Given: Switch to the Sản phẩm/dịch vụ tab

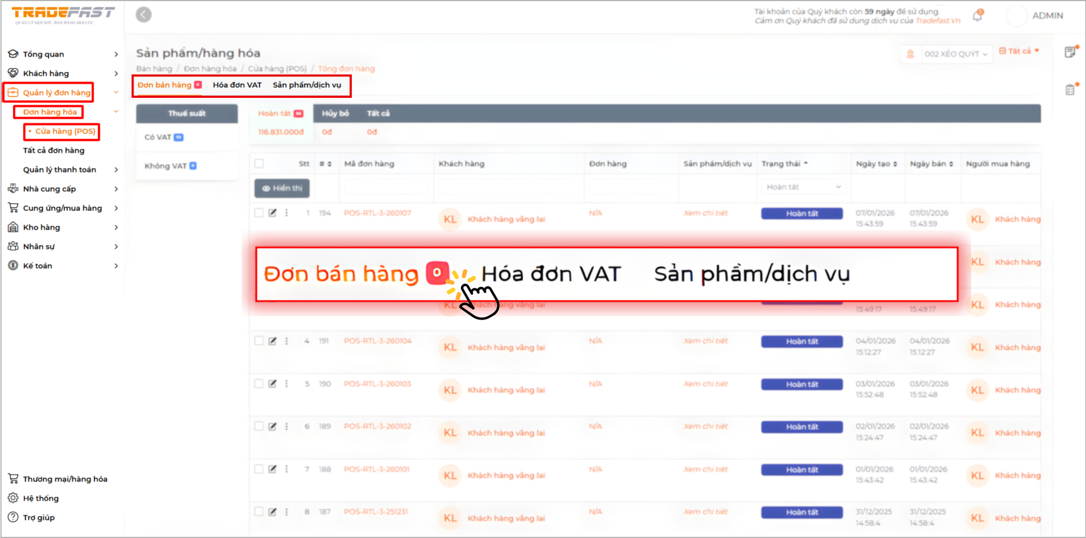Looking at the screenshot, I should [x=307, y=85].
